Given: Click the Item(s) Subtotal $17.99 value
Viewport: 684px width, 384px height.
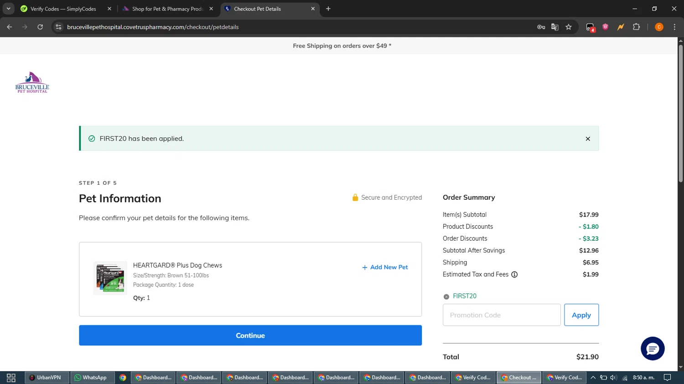Looking at the screenshot, I should tap(589, 215).
